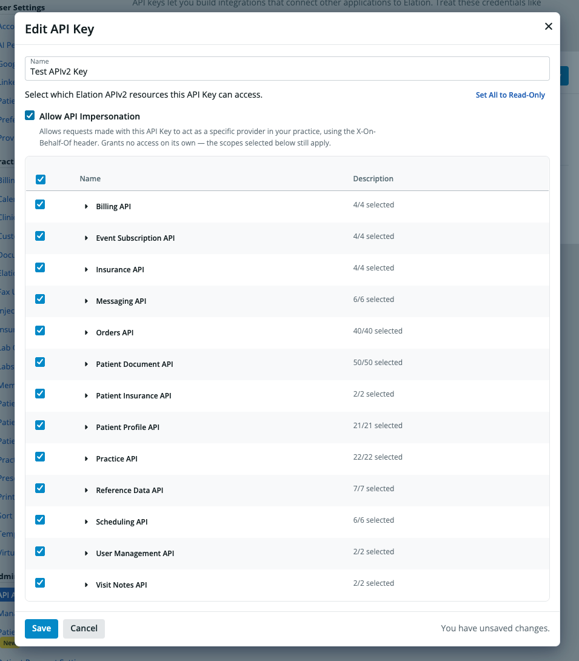Click the Patient Profile API label

click(128, 428)
